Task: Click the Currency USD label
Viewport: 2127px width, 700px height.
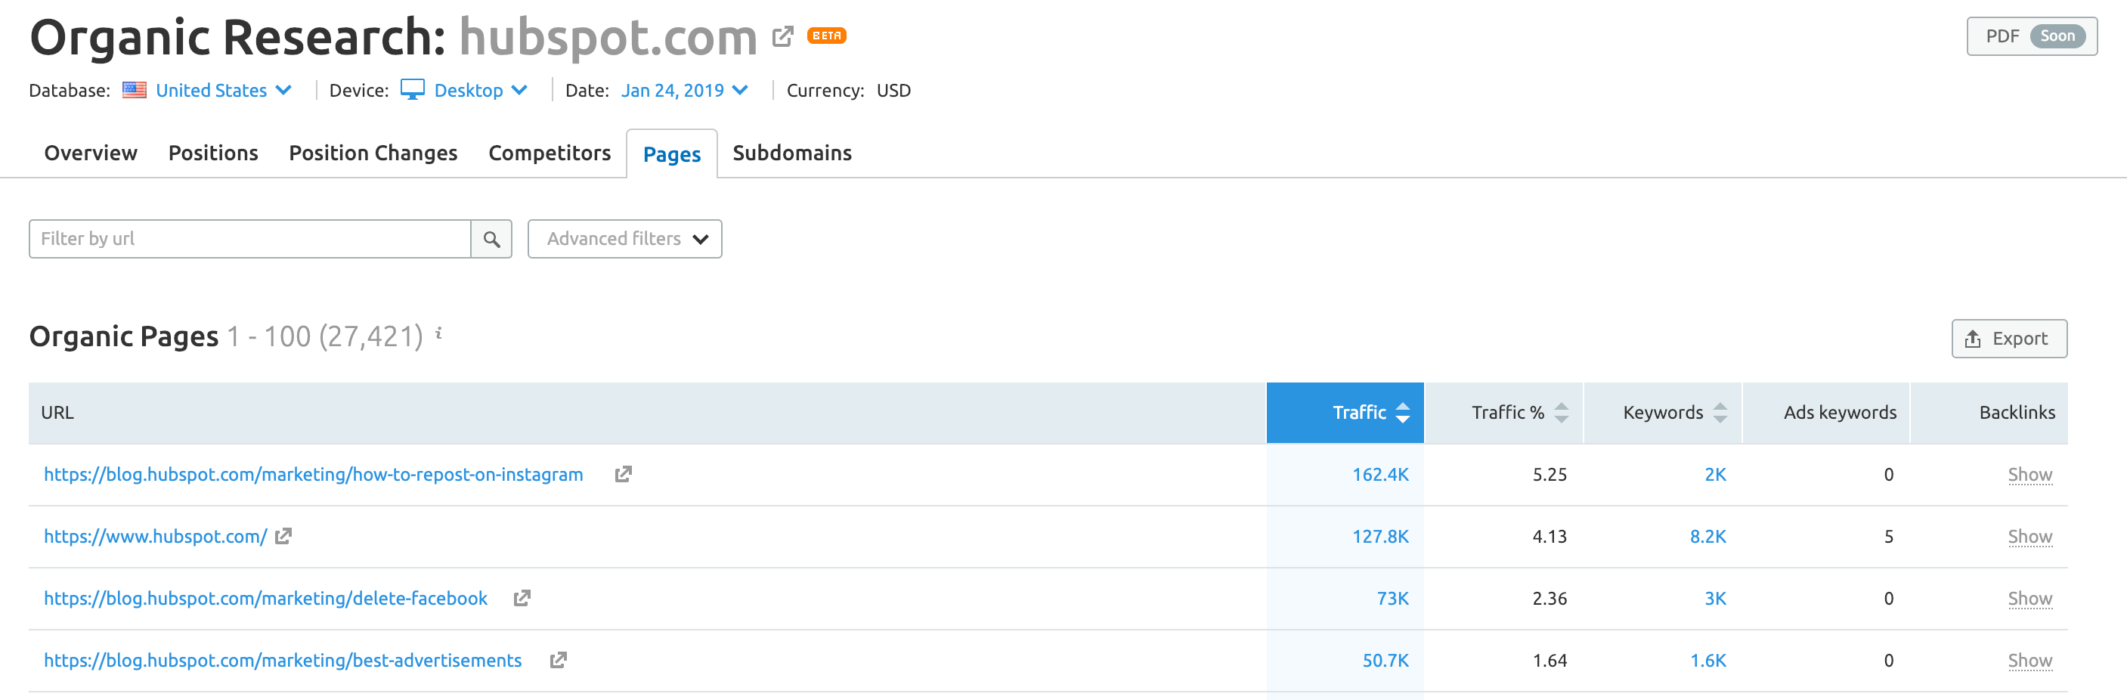Action: pos(848,90)
